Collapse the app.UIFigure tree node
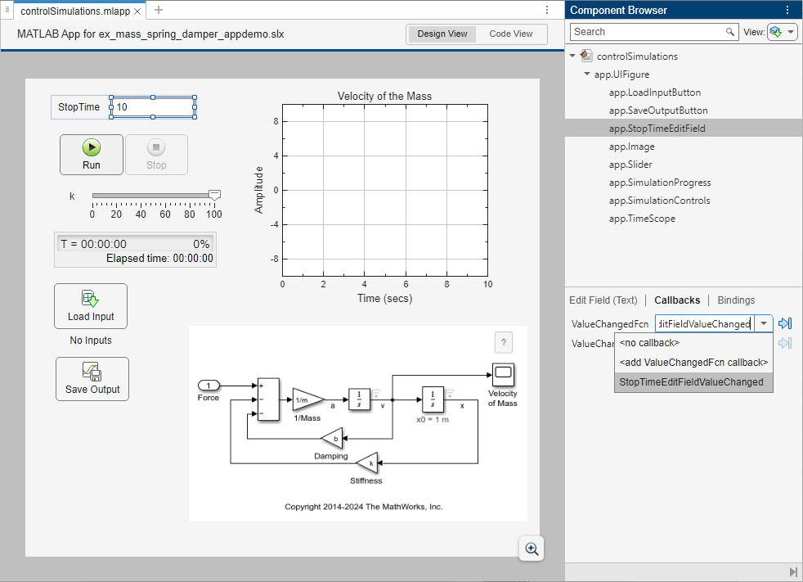 (587, 74)
